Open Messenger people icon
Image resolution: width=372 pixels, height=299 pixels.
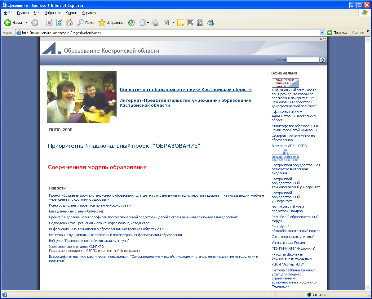pyautogui.click(x=211, y=23)
